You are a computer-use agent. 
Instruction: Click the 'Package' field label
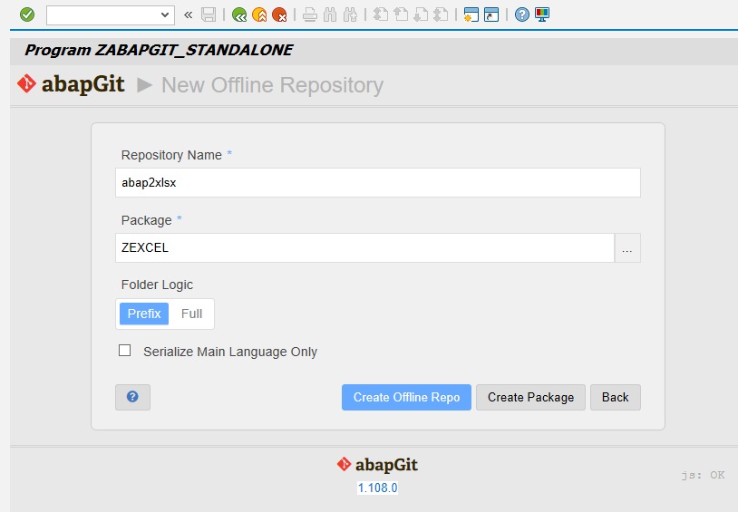point(146,220)
